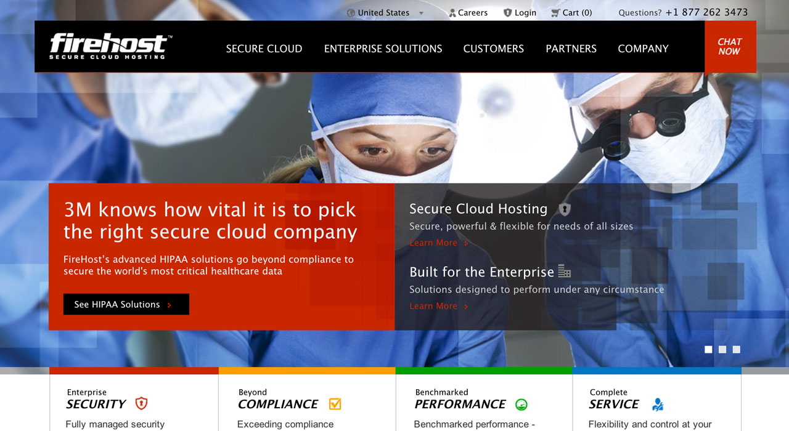The height and width of the screenshot is (431, 789).
Task: Click the FireHost advanced HIPAA solutions paragraph
Action: (x=208, y=265)
